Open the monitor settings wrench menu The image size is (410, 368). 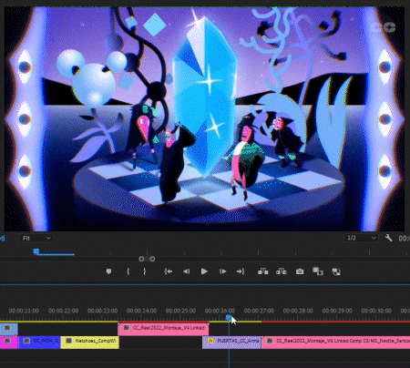pos(388,238)
